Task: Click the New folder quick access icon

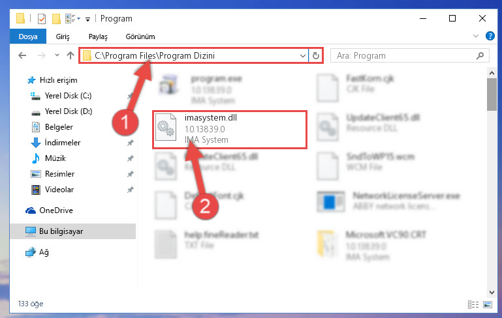Action: [x=56, y=19]
